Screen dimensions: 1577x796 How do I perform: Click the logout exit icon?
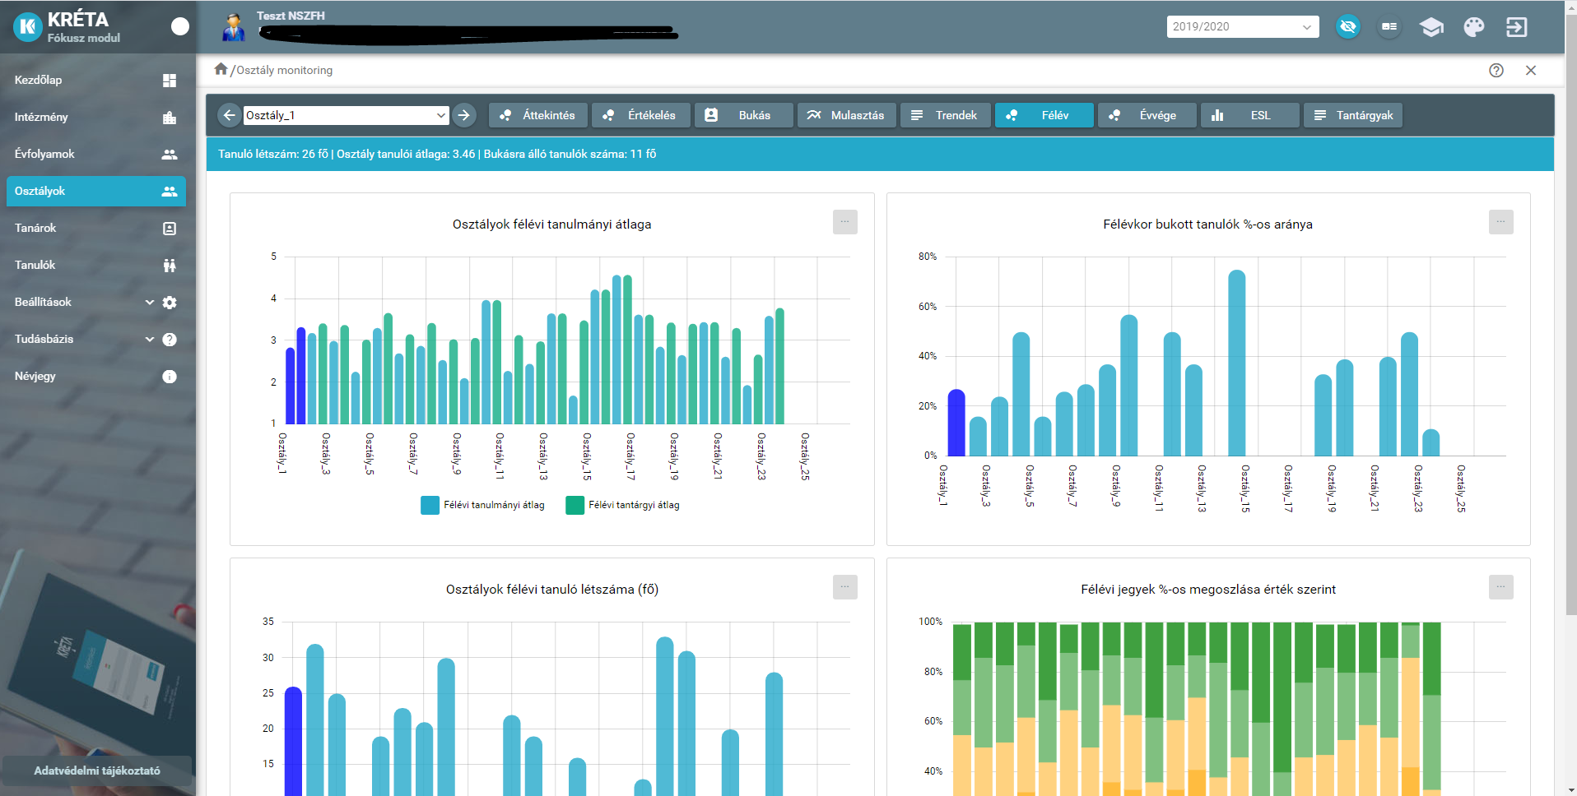[x=1516, y=27]
